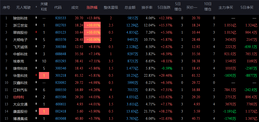The width and height of the screenshot is (259, 122).
Task: Sort by the 5日增仓 column header
Action: (178, 7)
